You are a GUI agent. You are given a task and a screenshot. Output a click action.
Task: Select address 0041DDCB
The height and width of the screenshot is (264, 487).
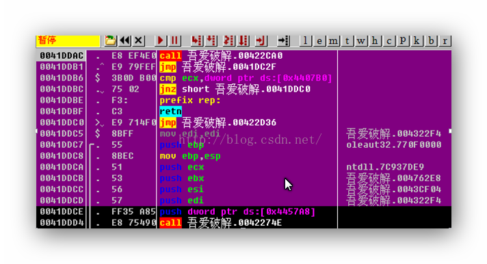pos(62,179)
